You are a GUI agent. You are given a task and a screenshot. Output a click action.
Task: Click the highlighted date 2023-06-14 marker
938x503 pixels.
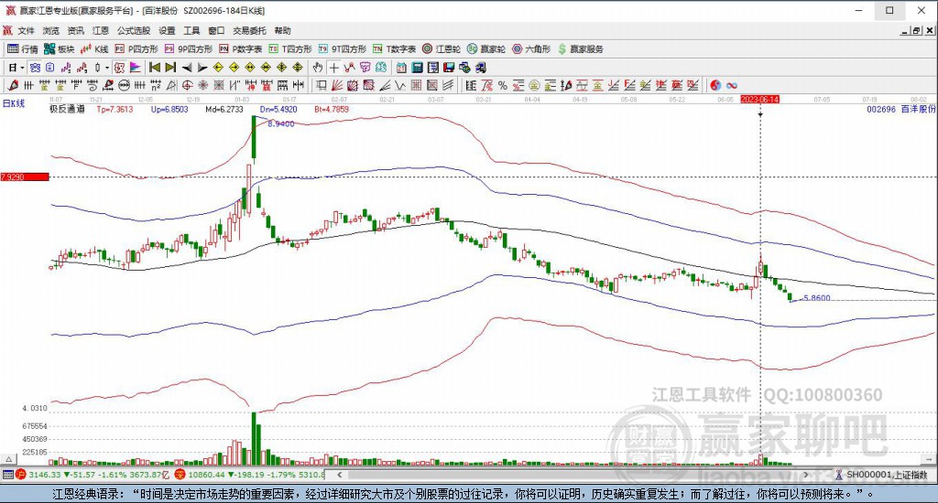point(759,99)
